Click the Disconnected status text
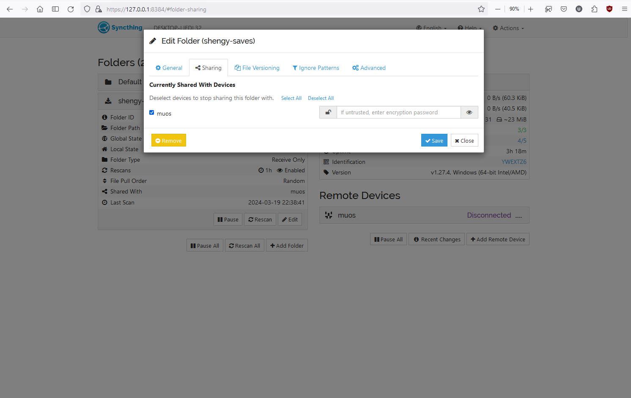The width and height of the screenshot is (631, 398). click(489, 215)
